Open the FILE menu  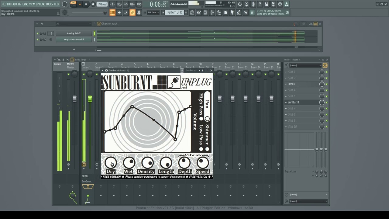tap(4, 4)
